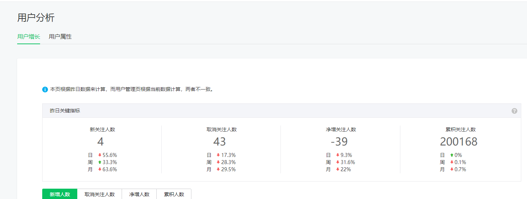
Task: Select the 用户增长 tab
Action: 29,37
